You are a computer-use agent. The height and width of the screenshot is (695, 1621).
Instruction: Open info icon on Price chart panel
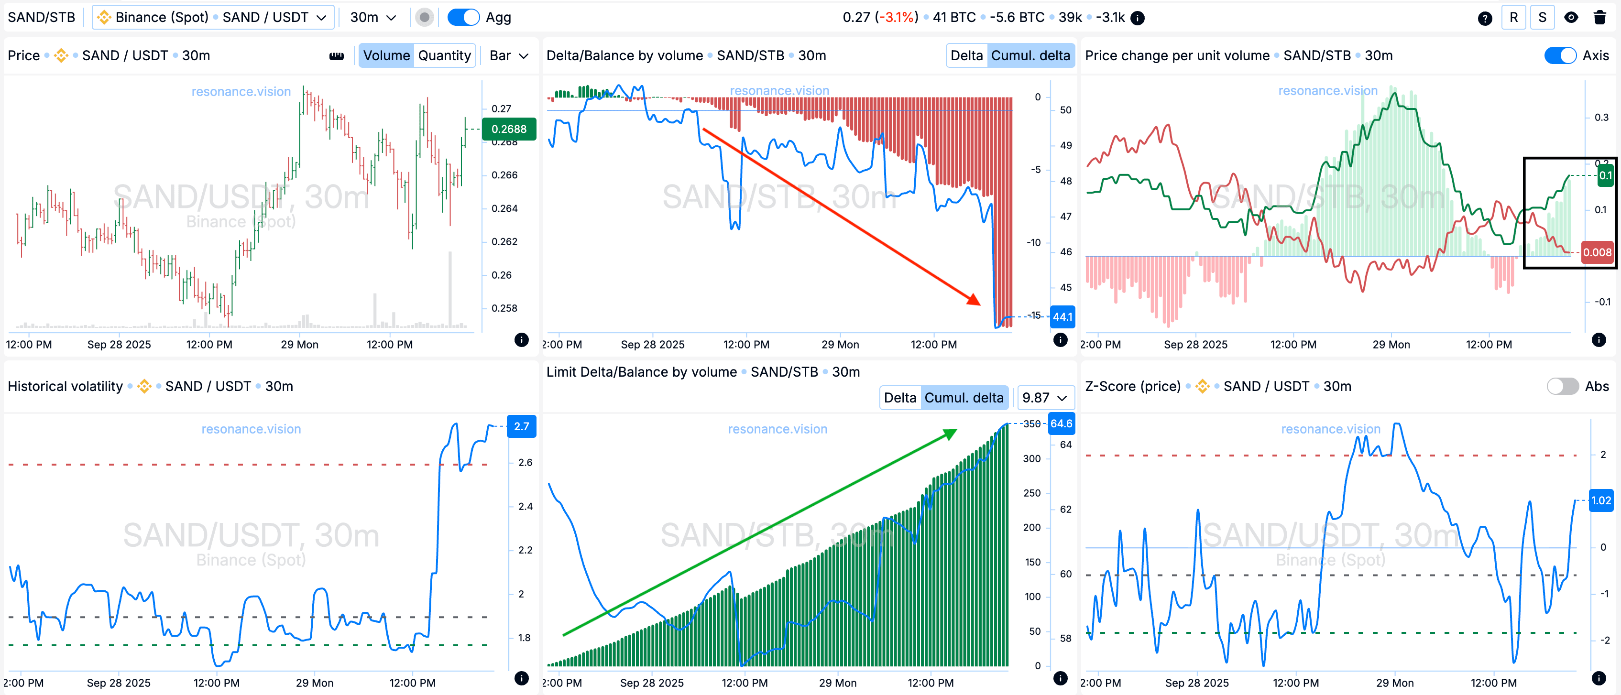(521, 340)
